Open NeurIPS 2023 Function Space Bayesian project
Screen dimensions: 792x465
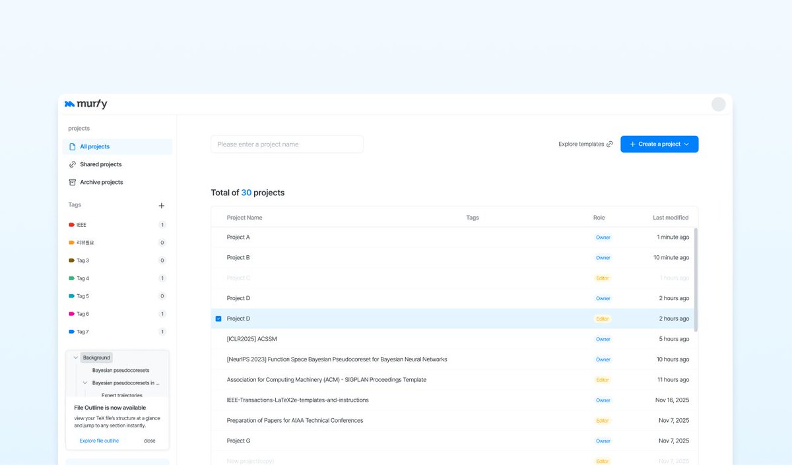tap(454, 359)
